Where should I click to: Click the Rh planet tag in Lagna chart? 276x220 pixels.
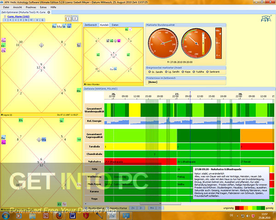coord(79,91)
